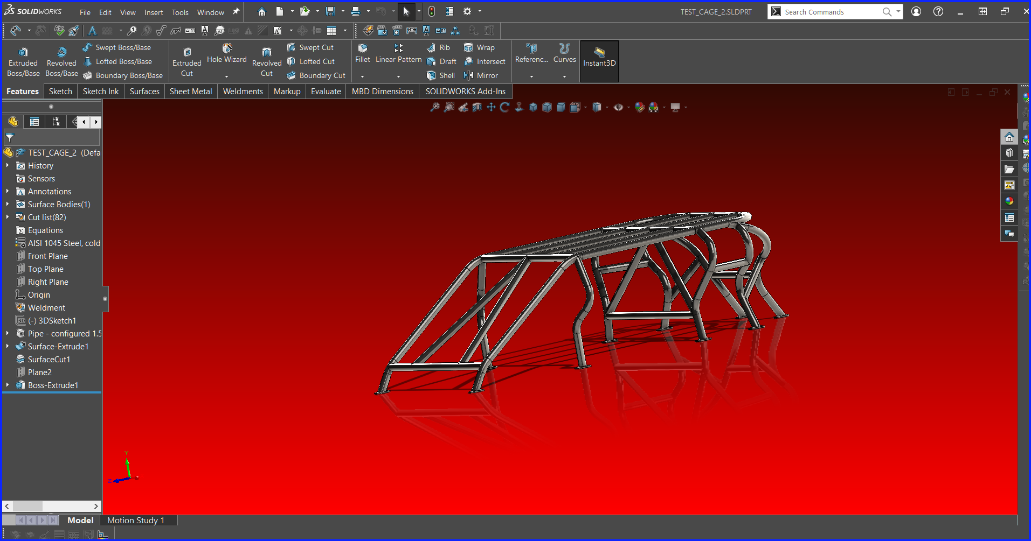This screenshot has width=1031, height=541.
Task: Toggle Instant3D mode
Action: [x=599, y=61]
